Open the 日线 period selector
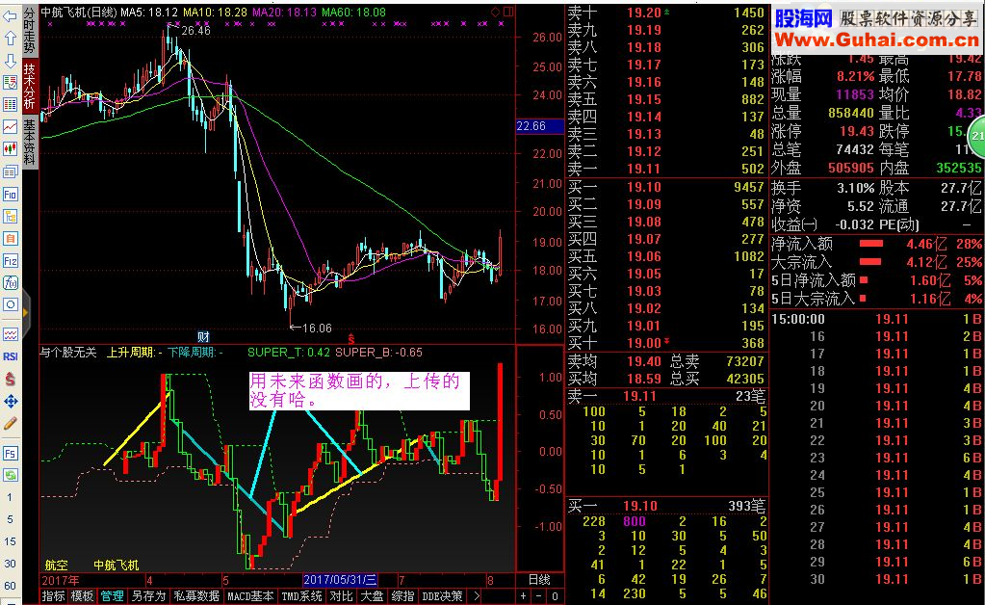The width and height of the screenshot is (985, 605). coord(539,580)
